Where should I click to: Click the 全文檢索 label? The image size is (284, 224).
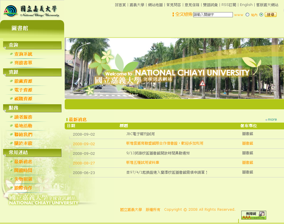(184, 14)
